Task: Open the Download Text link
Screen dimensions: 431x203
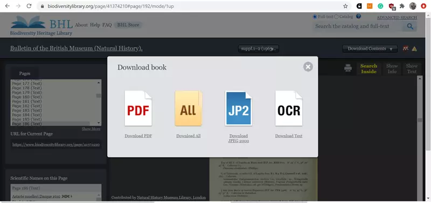Action: click(x=289, y=136)
